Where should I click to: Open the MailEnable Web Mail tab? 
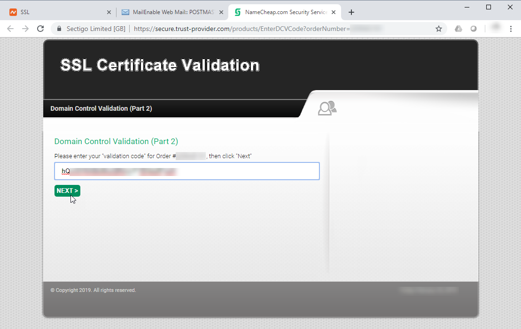point(172,12)
